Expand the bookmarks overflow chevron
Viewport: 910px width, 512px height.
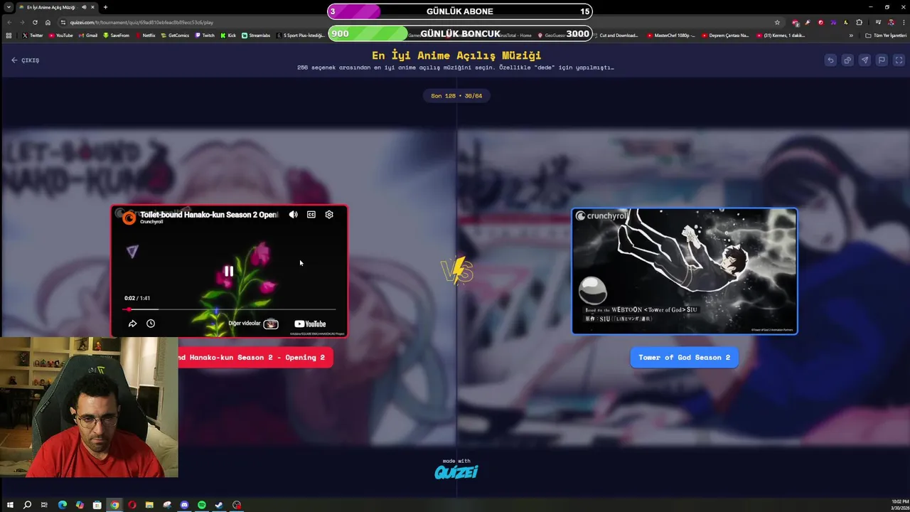851,36
